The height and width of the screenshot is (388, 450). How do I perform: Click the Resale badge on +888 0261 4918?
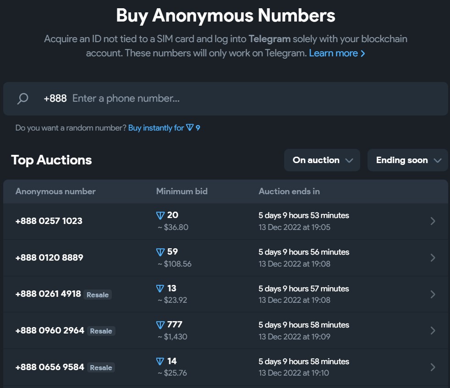[x=98, y=295]
